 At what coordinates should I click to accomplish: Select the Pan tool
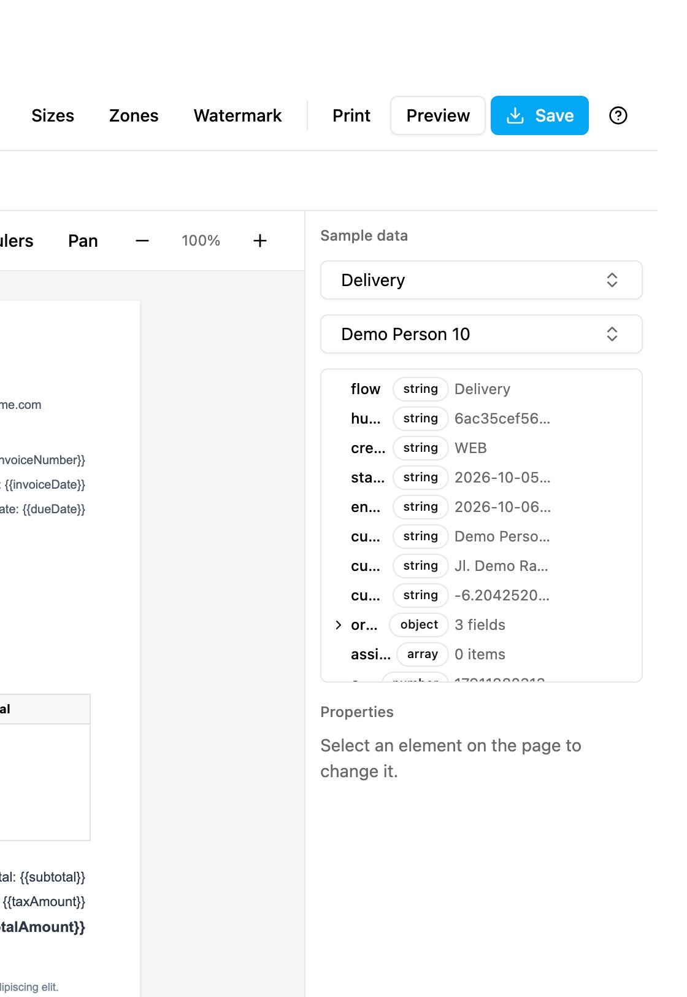tap(83, 241)
